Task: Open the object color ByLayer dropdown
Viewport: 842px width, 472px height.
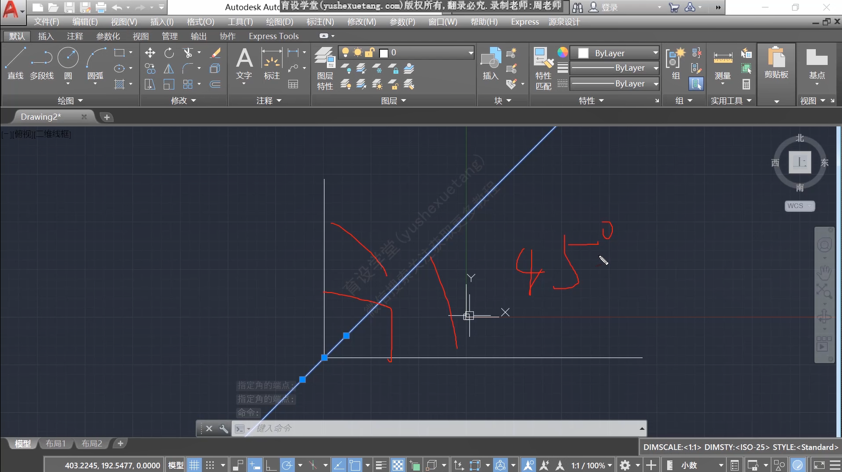Action: (615, 53)
